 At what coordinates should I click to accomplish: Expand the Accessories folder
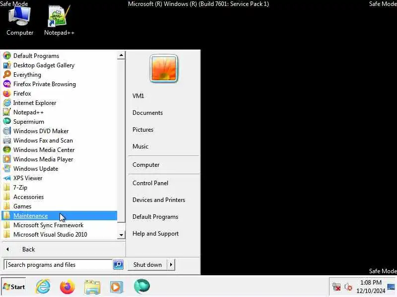point(59,197)
